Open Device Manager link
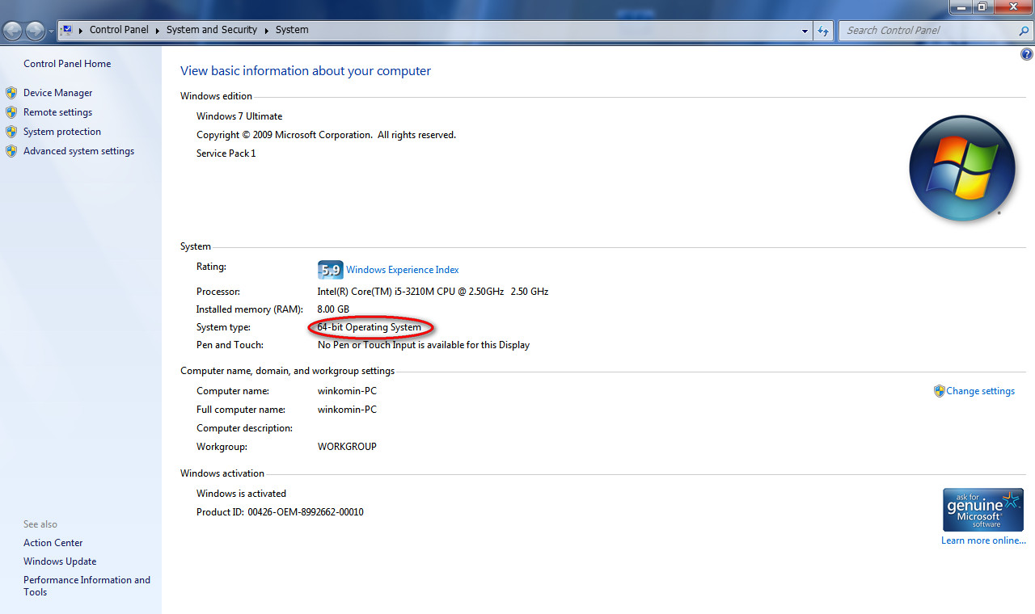Screen dimensions: 1035x614 click(58, 93)
